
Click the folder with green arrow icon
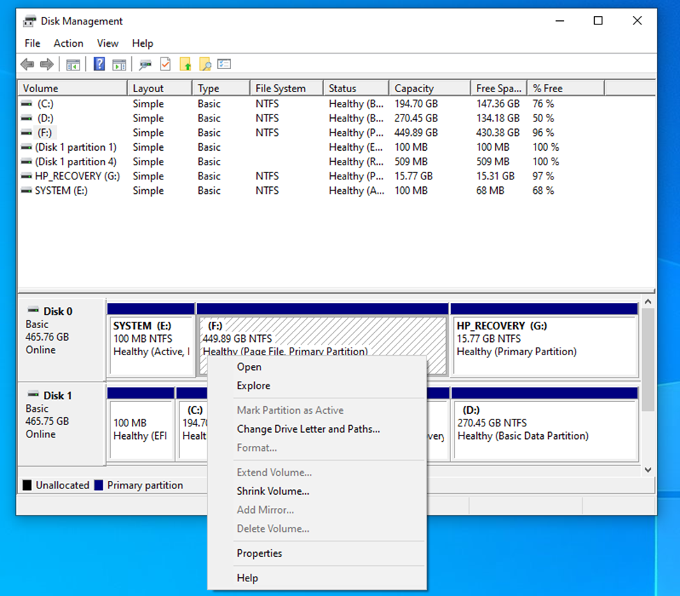click(186, 65)
